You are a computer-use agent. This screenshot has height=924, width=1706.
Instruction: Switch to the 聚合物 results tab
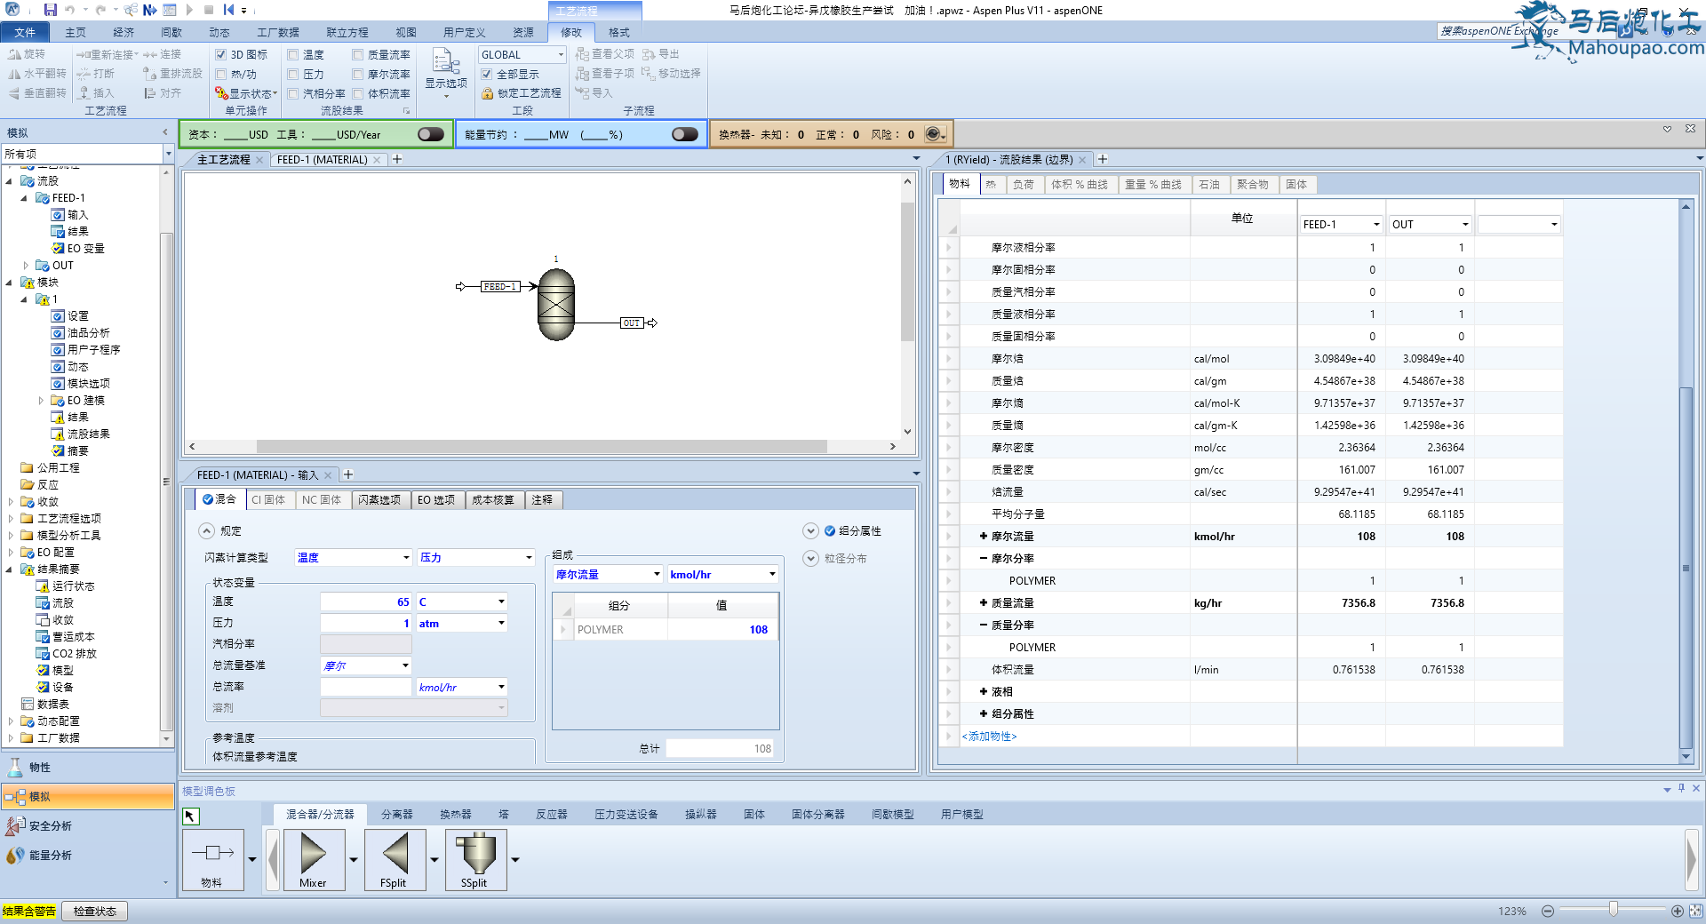click(1253, 185)
